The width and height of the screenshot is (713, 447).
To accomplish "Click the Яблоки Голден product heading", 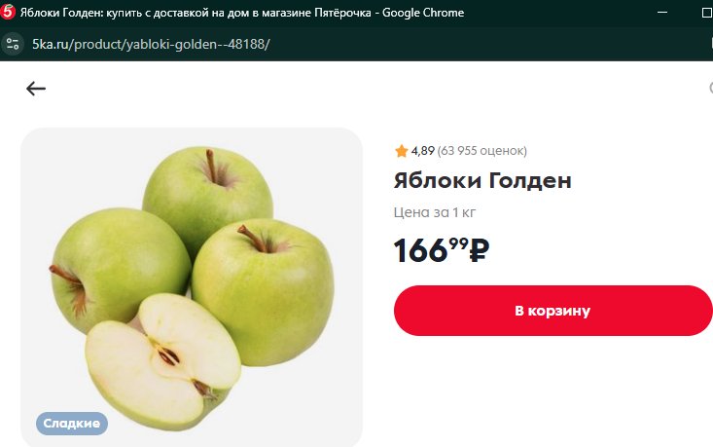I will tap(482, 180).
